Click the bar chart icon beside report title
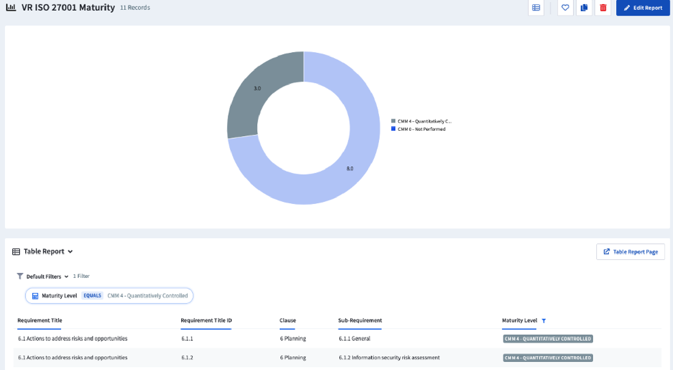This screenshot has height=370, width=673. [x=11, y=7]
